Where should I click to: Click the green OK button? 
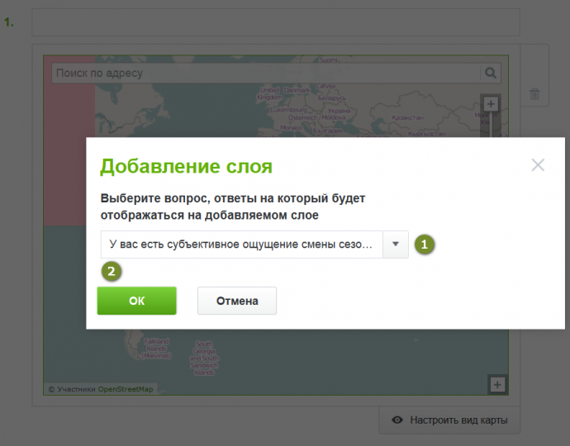pos(136,301)
